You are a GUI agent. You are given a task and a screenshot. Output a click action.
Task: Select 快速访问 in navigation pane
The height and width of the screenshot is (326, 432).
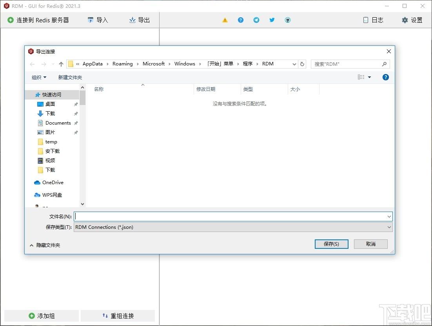tap(52, 95)
